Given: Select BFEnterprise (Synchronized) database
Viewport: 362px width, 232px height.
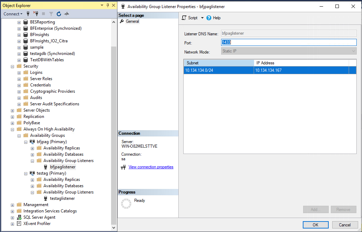Looking at the screenshot, I should click(x=56, y=28).
